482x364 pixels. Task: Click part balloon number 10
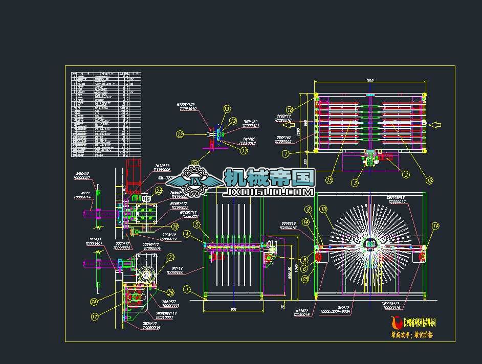[323, 210]
